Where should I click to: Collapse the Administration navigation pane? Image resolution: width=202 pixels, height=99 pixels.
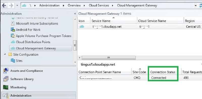pyautogui.click(x=75, y=14)
